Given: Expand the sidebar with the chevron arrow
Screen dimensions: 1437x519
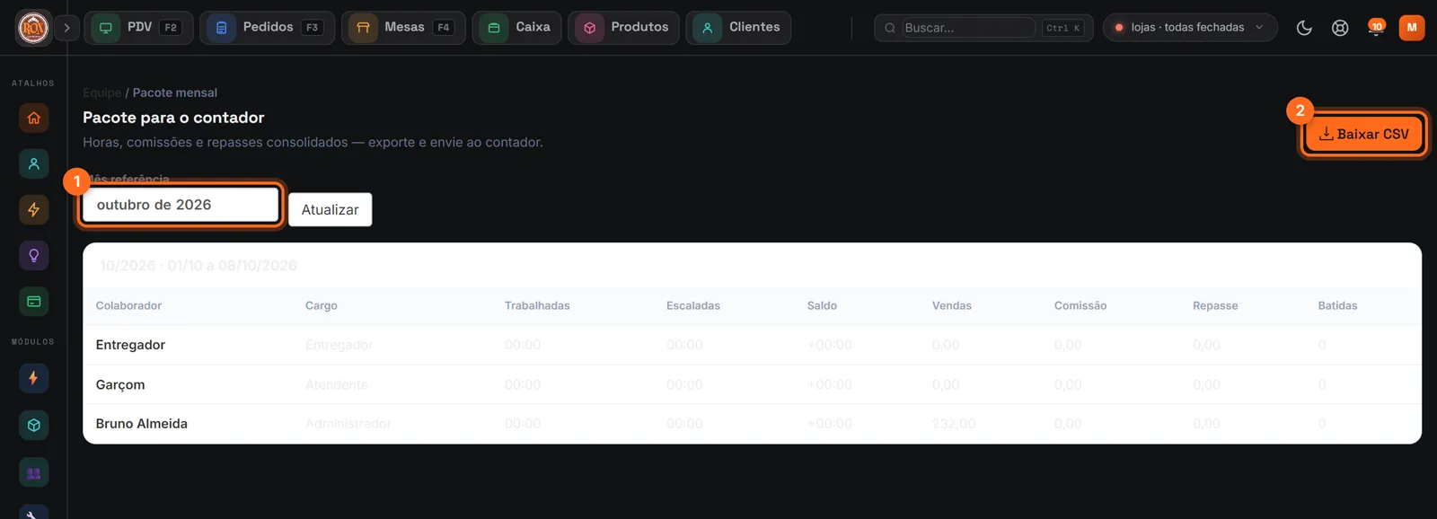Looking at the screenshot, I should pyautogui.click(x=66, y=28).
